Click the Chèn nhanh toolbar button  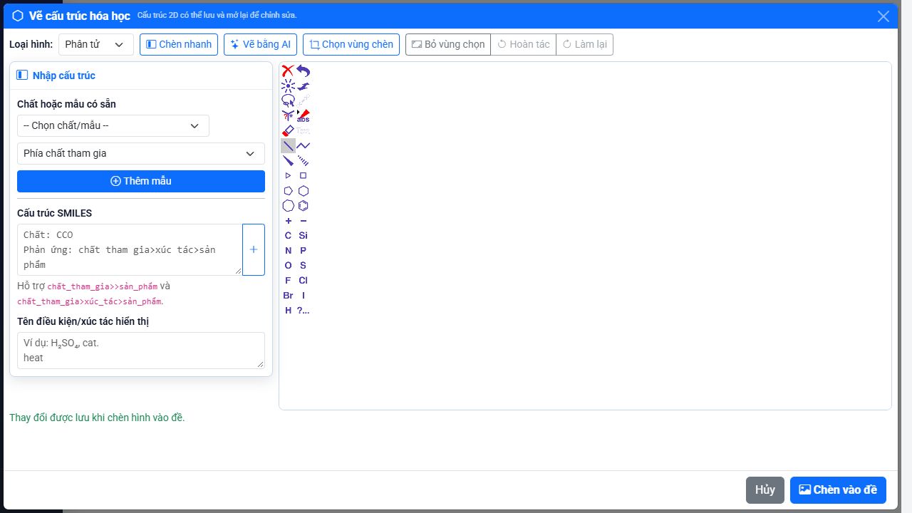coord(179,44)
